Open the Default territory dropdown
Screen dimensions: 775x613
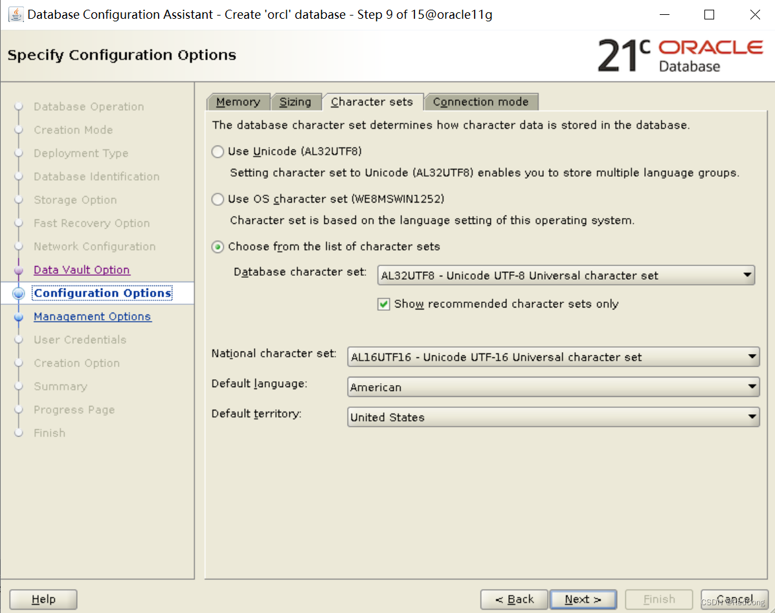(x=554, y=417)
